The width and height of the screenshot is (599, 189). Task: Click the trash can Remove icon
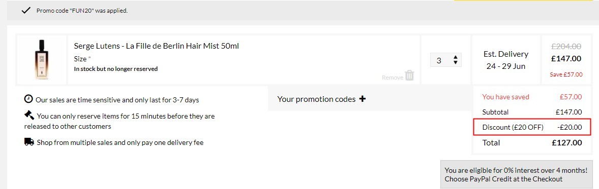pos(409,75)
